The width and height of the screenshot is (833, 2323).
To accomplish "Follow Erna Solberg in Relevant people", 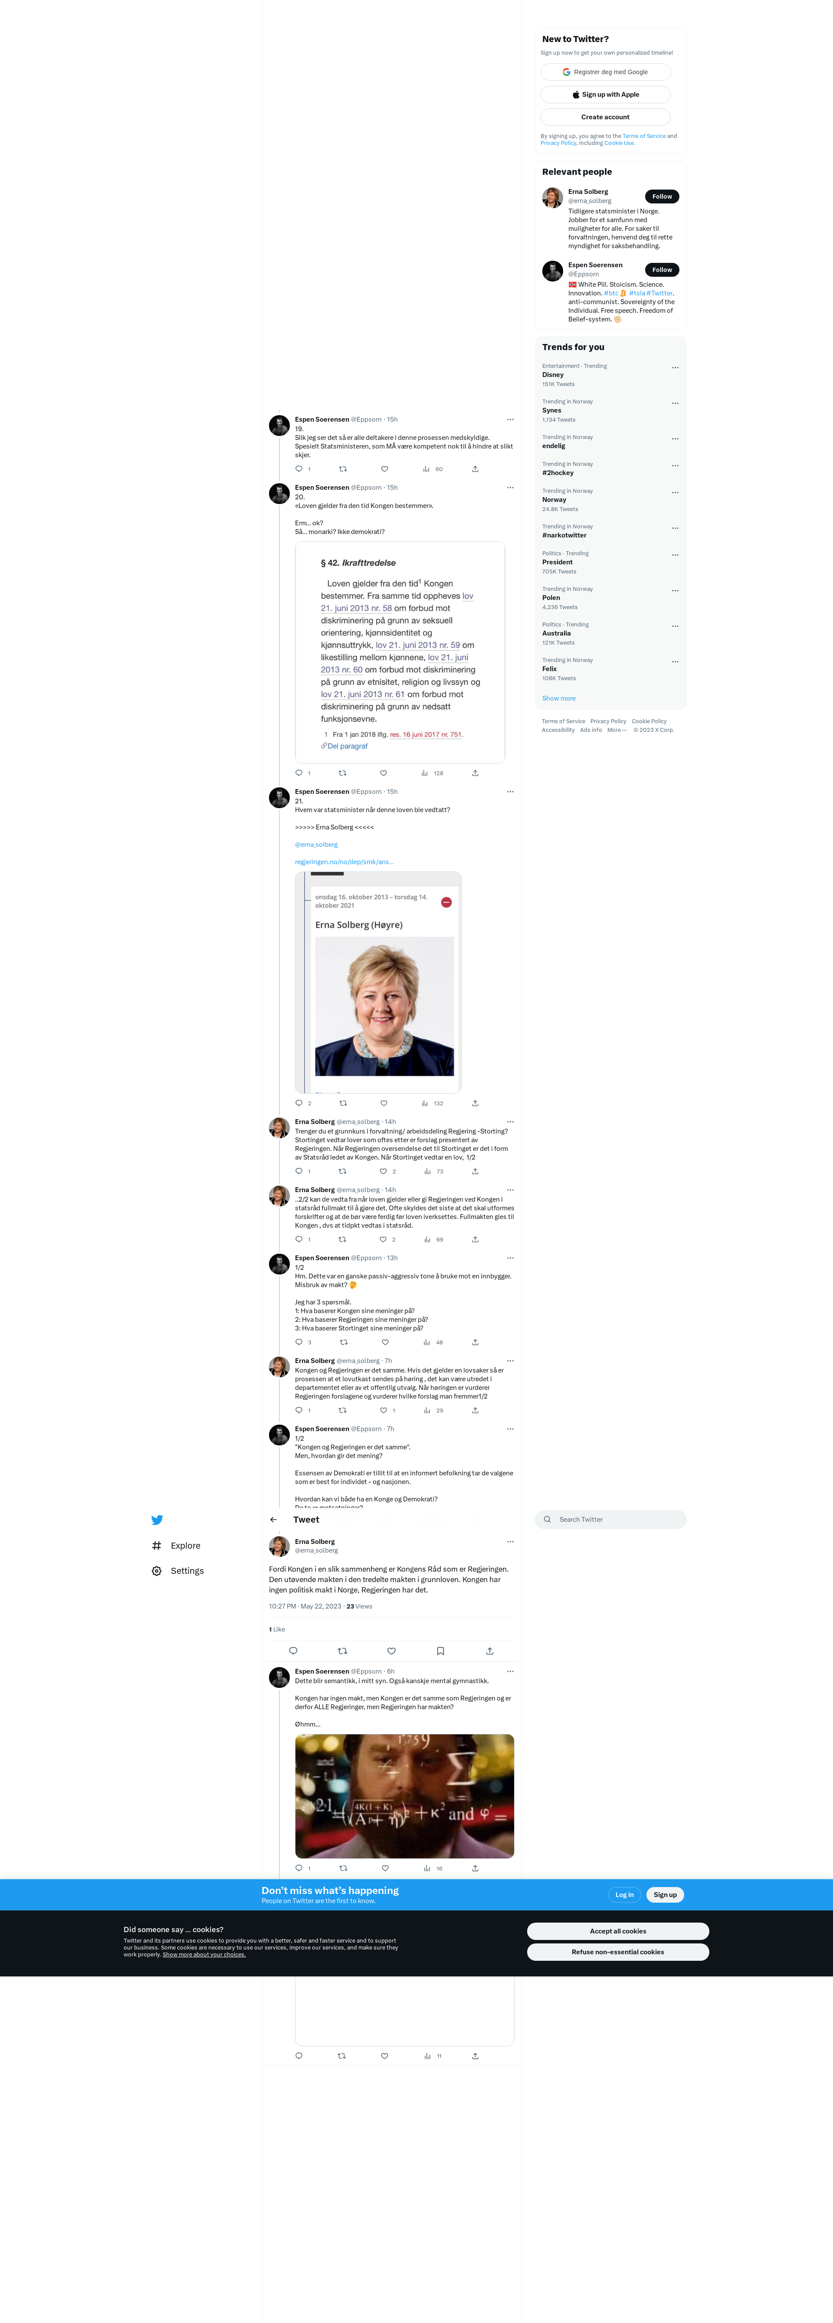I will pos(662,197).
